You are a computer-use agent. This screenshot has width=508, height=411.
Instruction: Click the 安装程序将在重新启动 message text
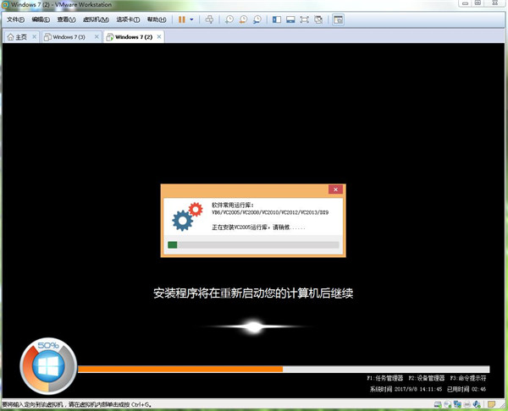253,293
